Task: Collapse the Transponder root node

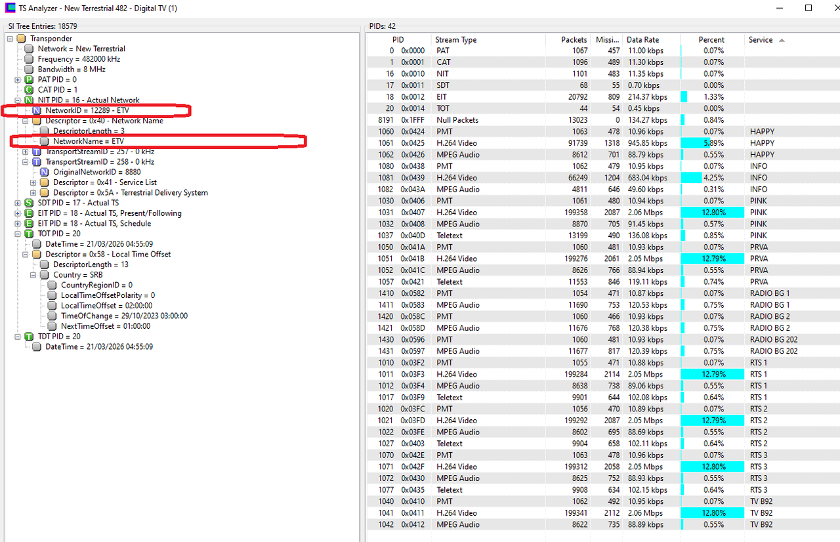Action: click(x=10, y=38)
